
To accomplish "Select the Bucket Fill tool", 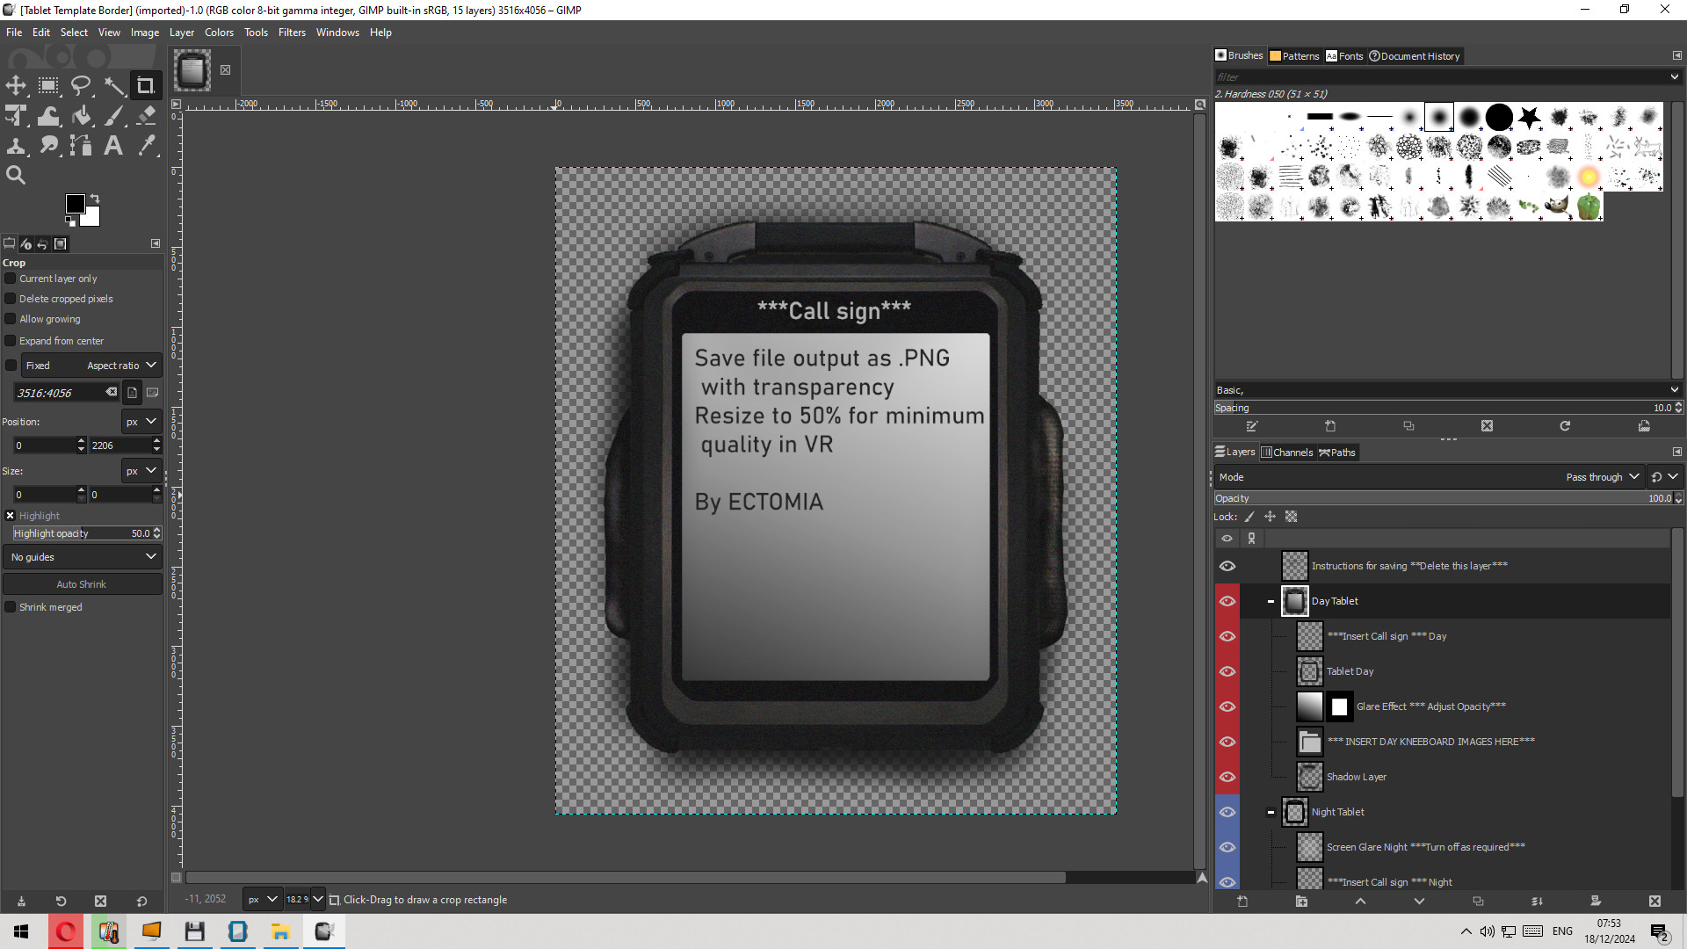I will (81, 116).
